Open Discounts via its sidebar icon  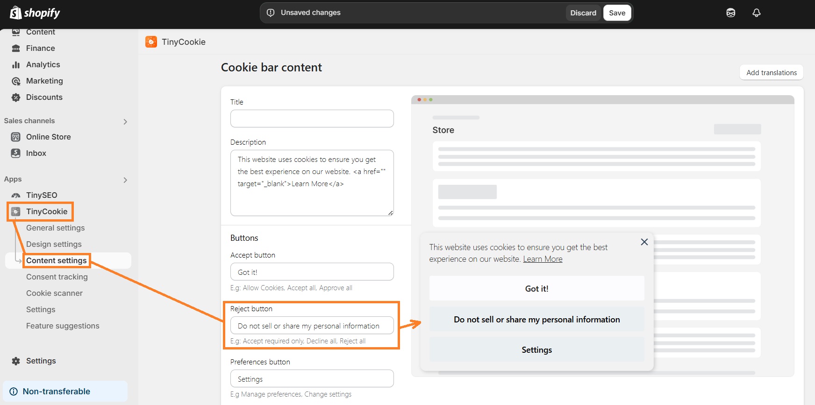tap(16, 97)
